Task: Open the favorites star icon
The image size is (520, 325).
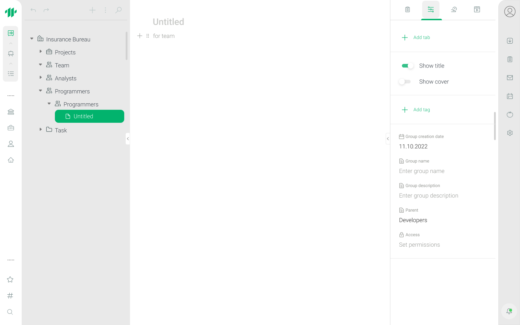Action: tap(10, 279)
